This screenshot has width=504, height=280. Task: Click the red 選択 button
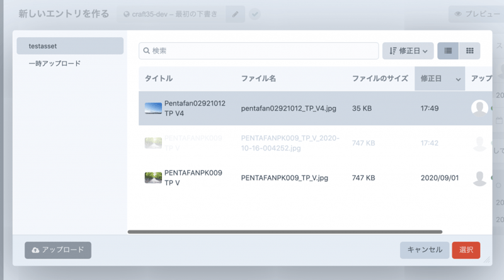[x=466, y=250]
